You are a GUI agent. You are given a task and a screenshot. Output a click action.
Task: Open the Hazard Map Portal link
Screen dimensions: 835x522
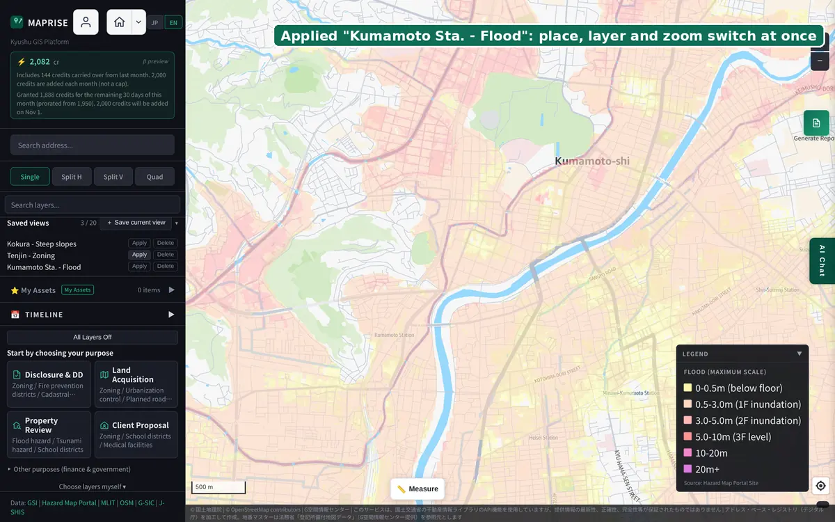69,503
